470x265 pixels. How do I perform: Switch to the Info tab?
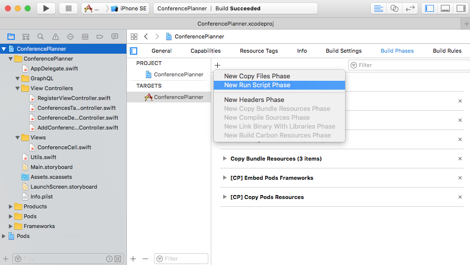pyautogui.click(x=302, y=51)
